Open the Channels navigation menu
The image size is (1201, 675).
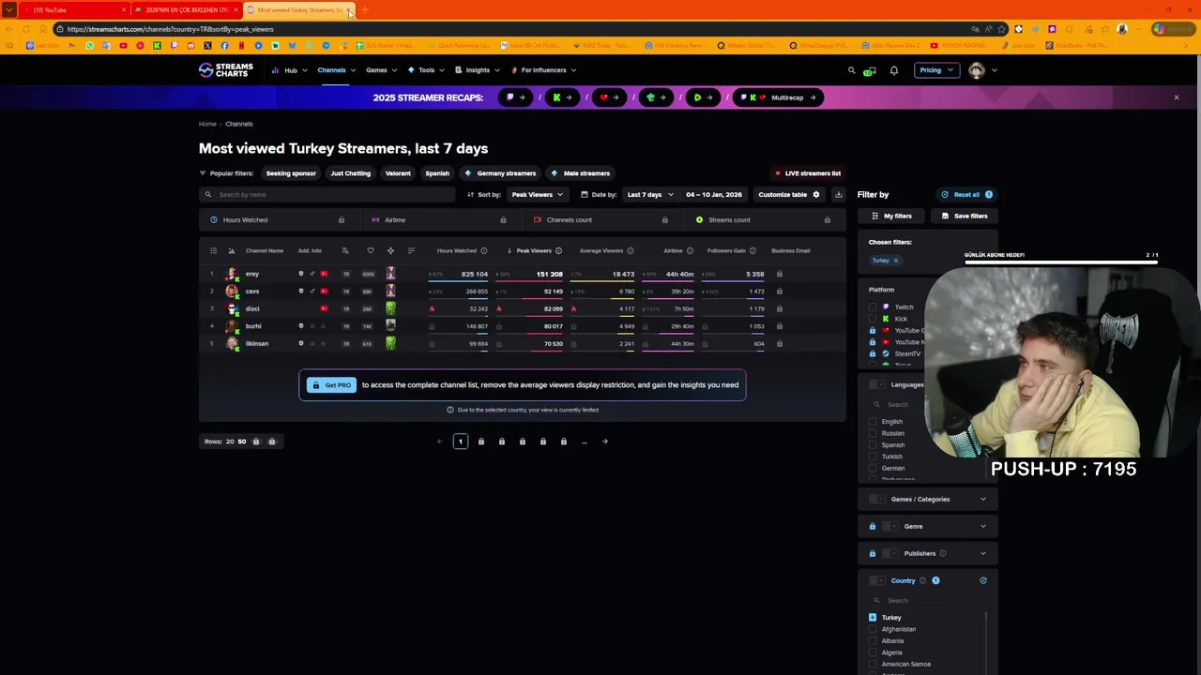(x=336, y=70)
